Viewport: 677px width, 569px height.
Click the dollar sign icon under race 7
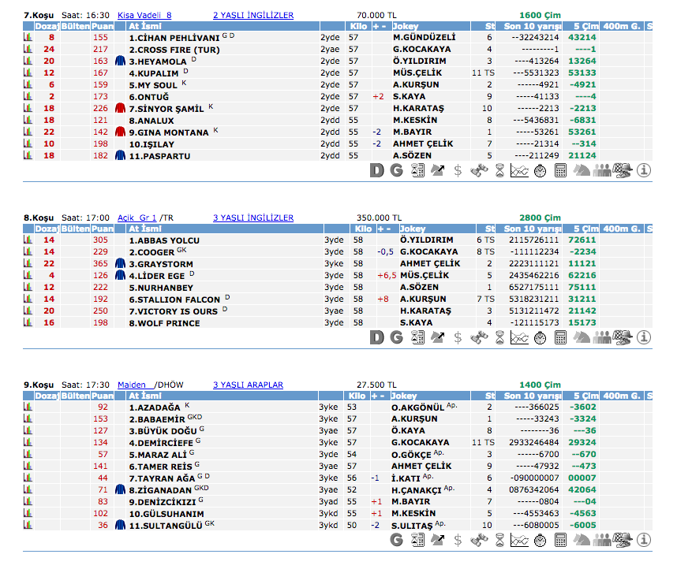(458, 170)
